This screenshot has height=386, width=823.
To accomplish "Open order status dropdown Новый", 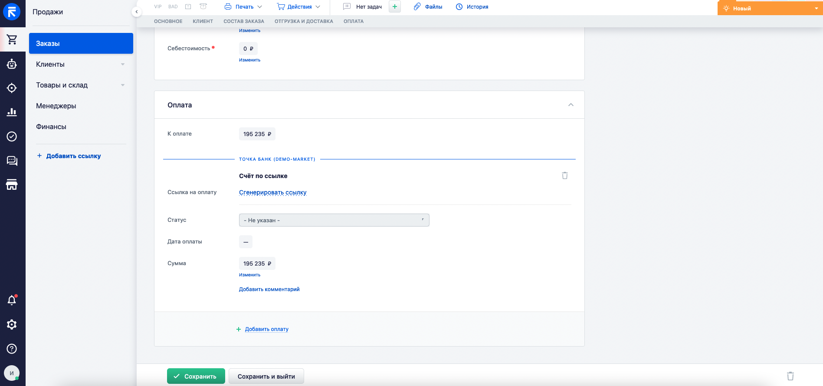I will [x=770, y=8].
